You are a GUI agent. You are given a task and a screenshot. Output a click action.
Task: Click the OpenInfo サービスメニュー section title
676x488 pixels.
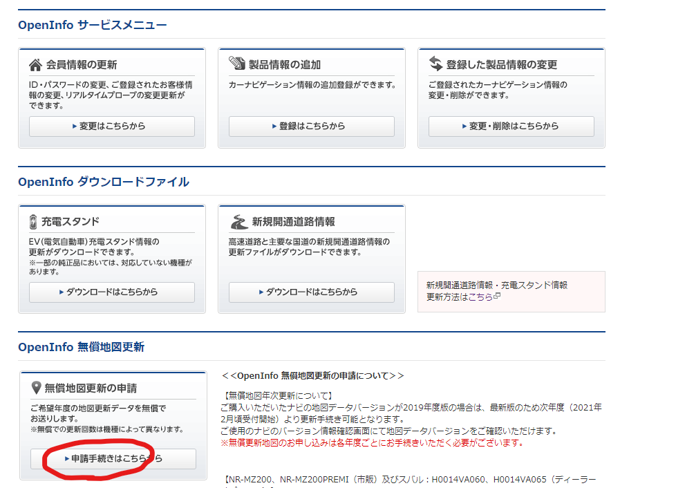click(x=92, y=25)
